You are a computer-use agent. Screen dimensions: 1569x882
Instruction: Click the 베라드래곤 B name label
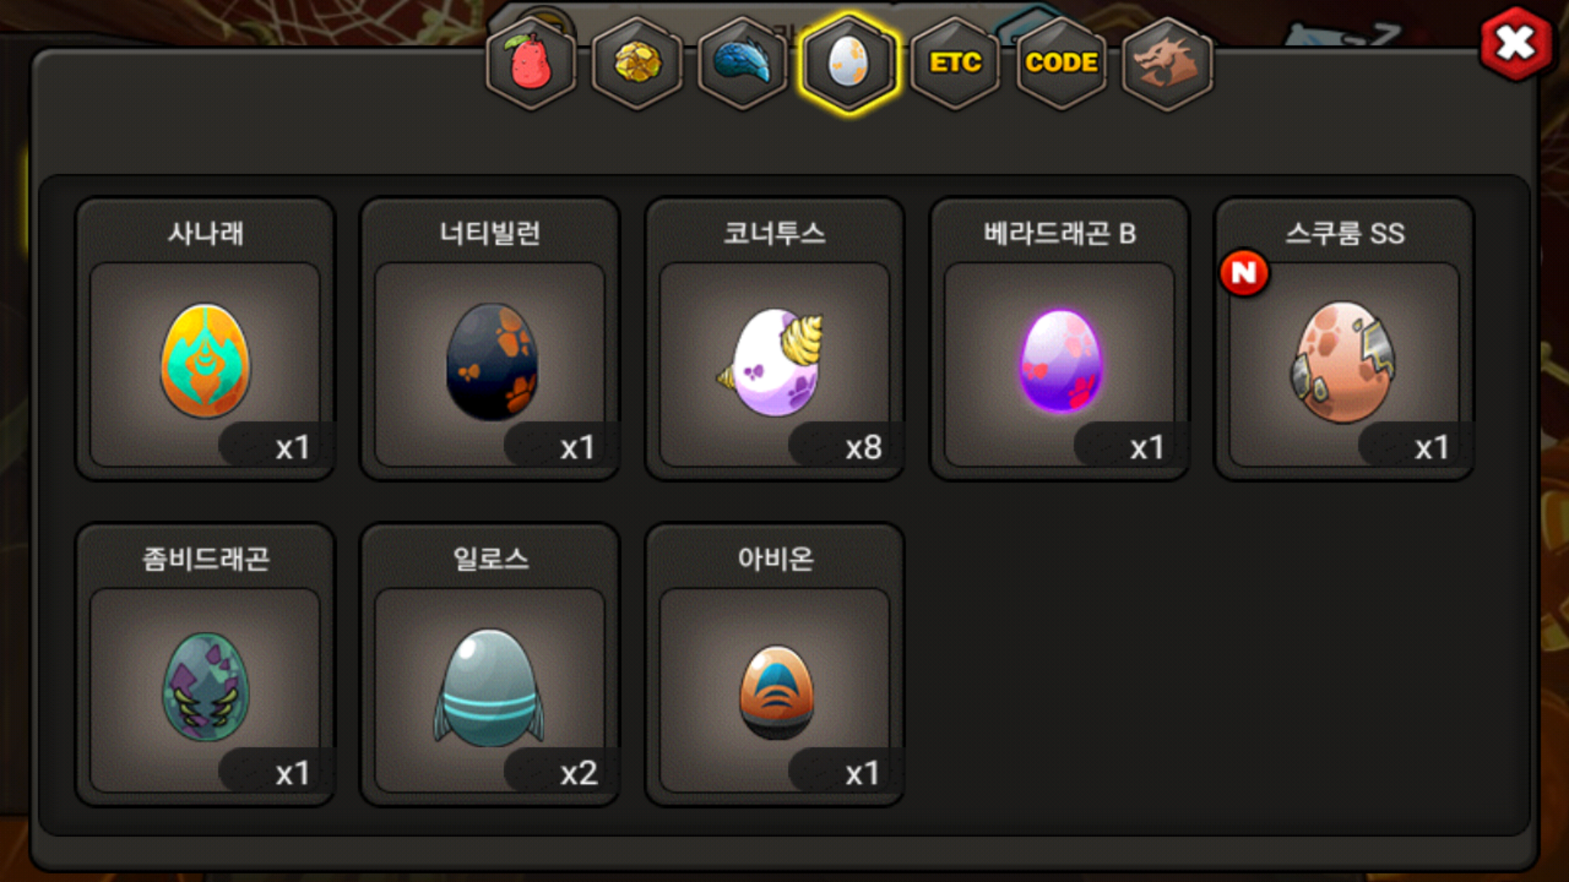click(1060, 234)
